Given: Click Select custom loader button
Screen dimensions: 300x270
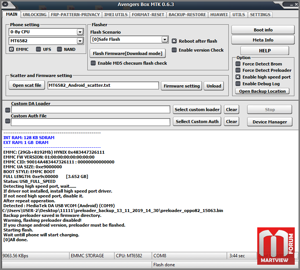Looking at the screenshot, I should click(x=197, y=110).
